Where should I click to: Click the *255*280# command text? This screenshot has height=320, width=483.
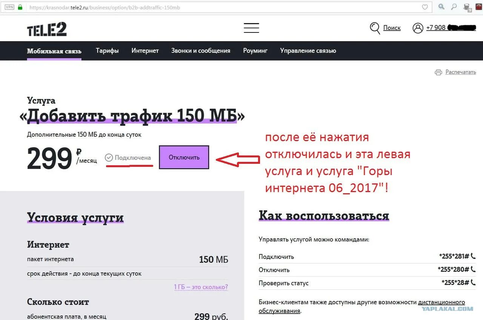pos(453,269)
